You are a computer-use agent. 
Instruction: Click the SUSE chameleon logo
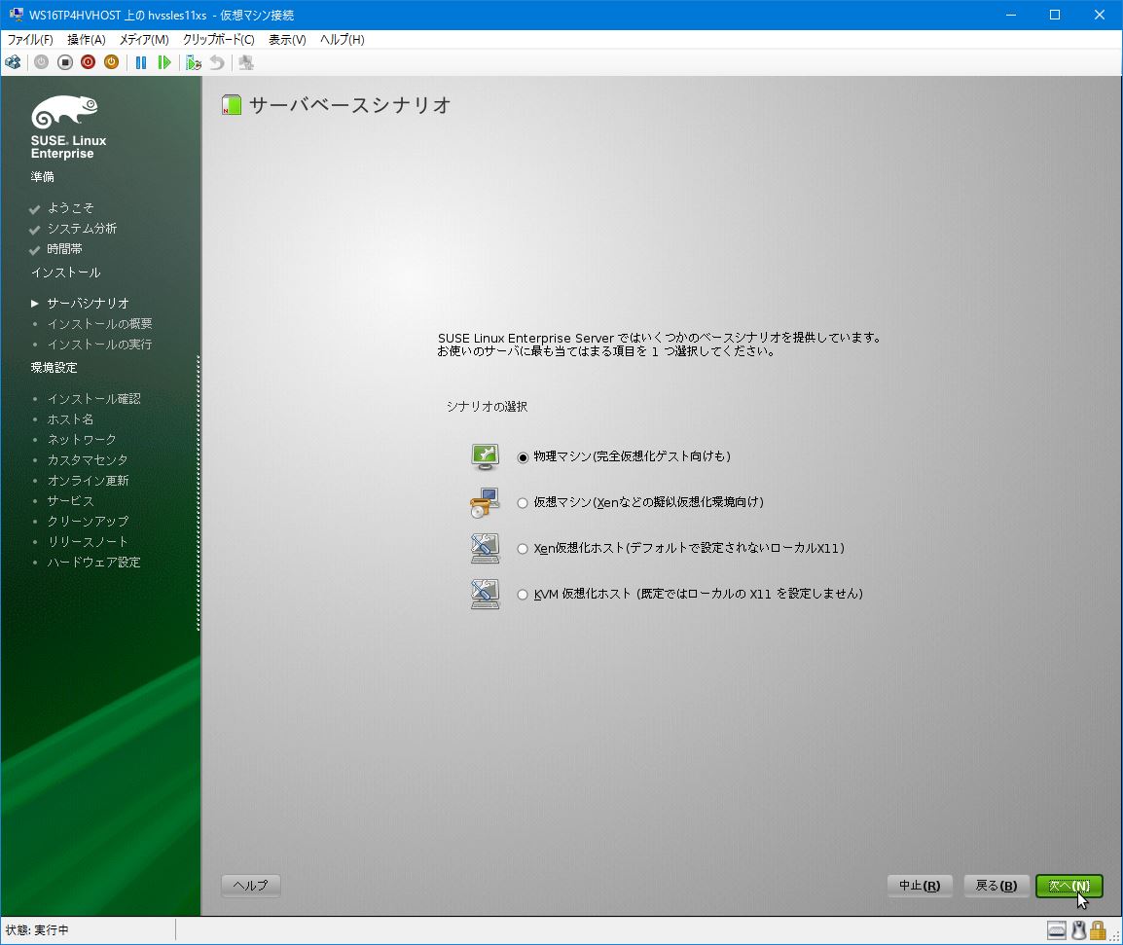pyautogui.click(x=64, y=112)
